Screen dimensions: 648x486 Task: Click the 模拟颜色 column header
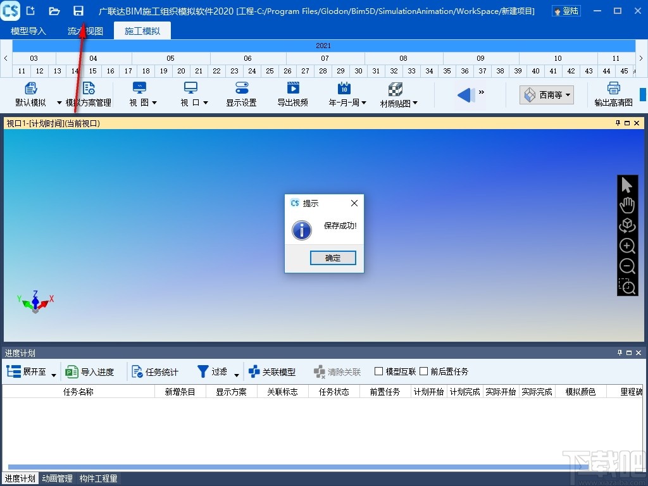tap(580, 391)
